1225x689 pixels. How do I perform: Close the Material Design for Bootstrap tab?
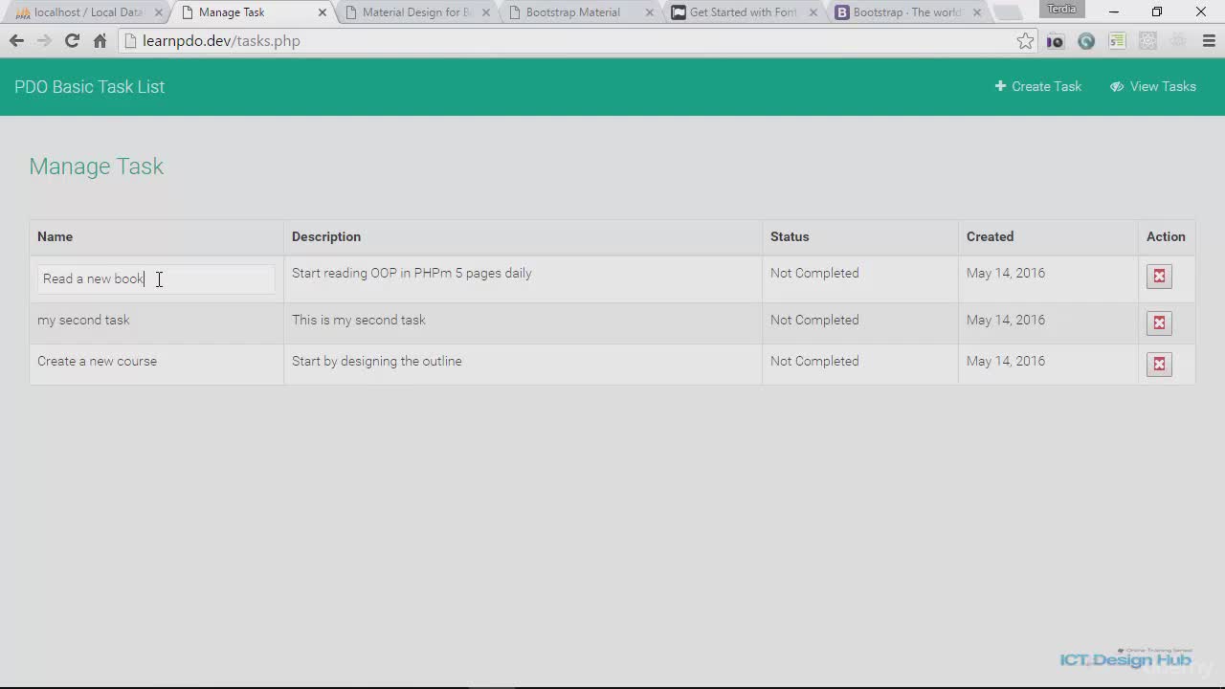(x=487, y=12)
